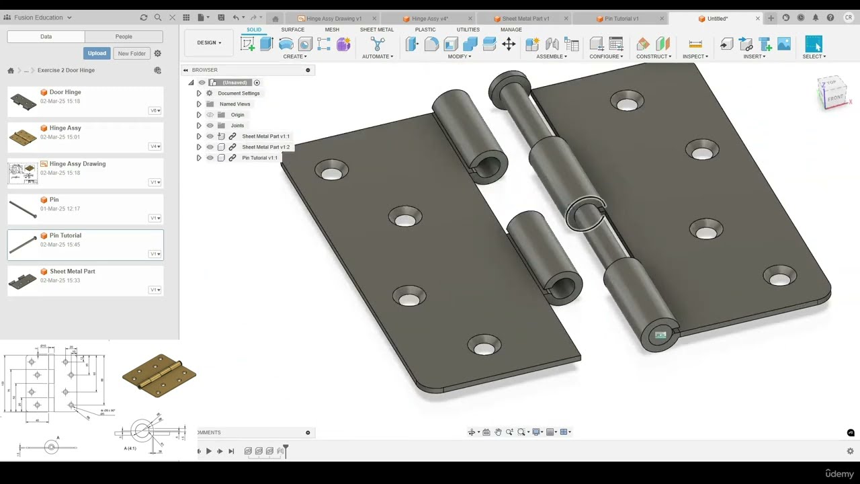Expand the Origin folder
The image size is (860, 484).
coord(199,115)
